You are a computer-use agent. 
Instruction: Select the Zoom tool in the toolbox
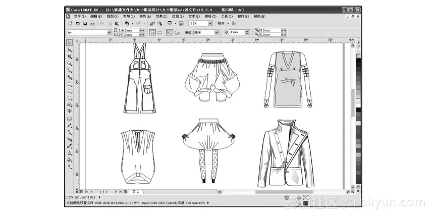tap(70, 64)
